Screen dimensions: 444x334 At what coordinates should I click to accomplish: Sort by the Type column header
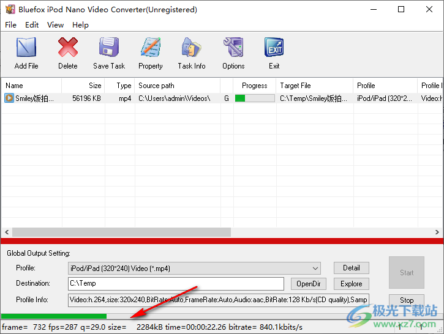120,86
